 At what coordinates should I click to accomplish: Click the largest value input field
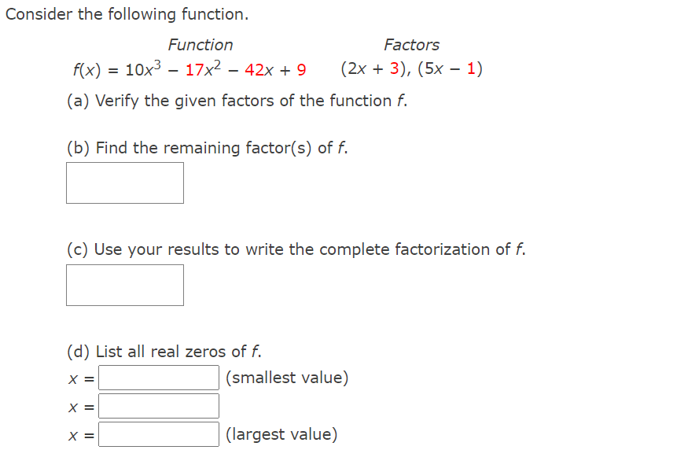pos(158,434)
